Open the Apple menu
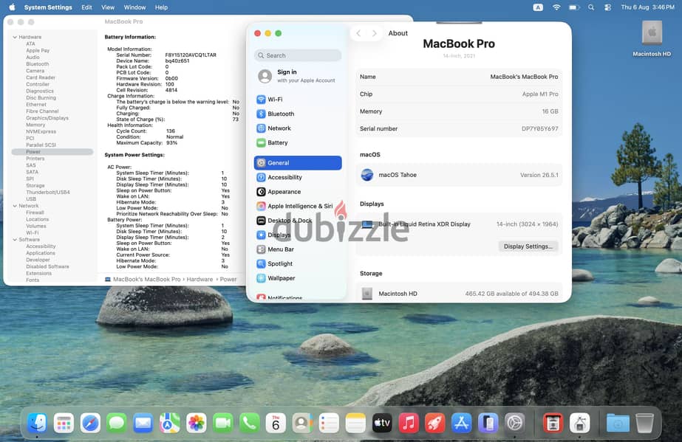Viewport: 682px width, 442px height. (x=12, y=7)
